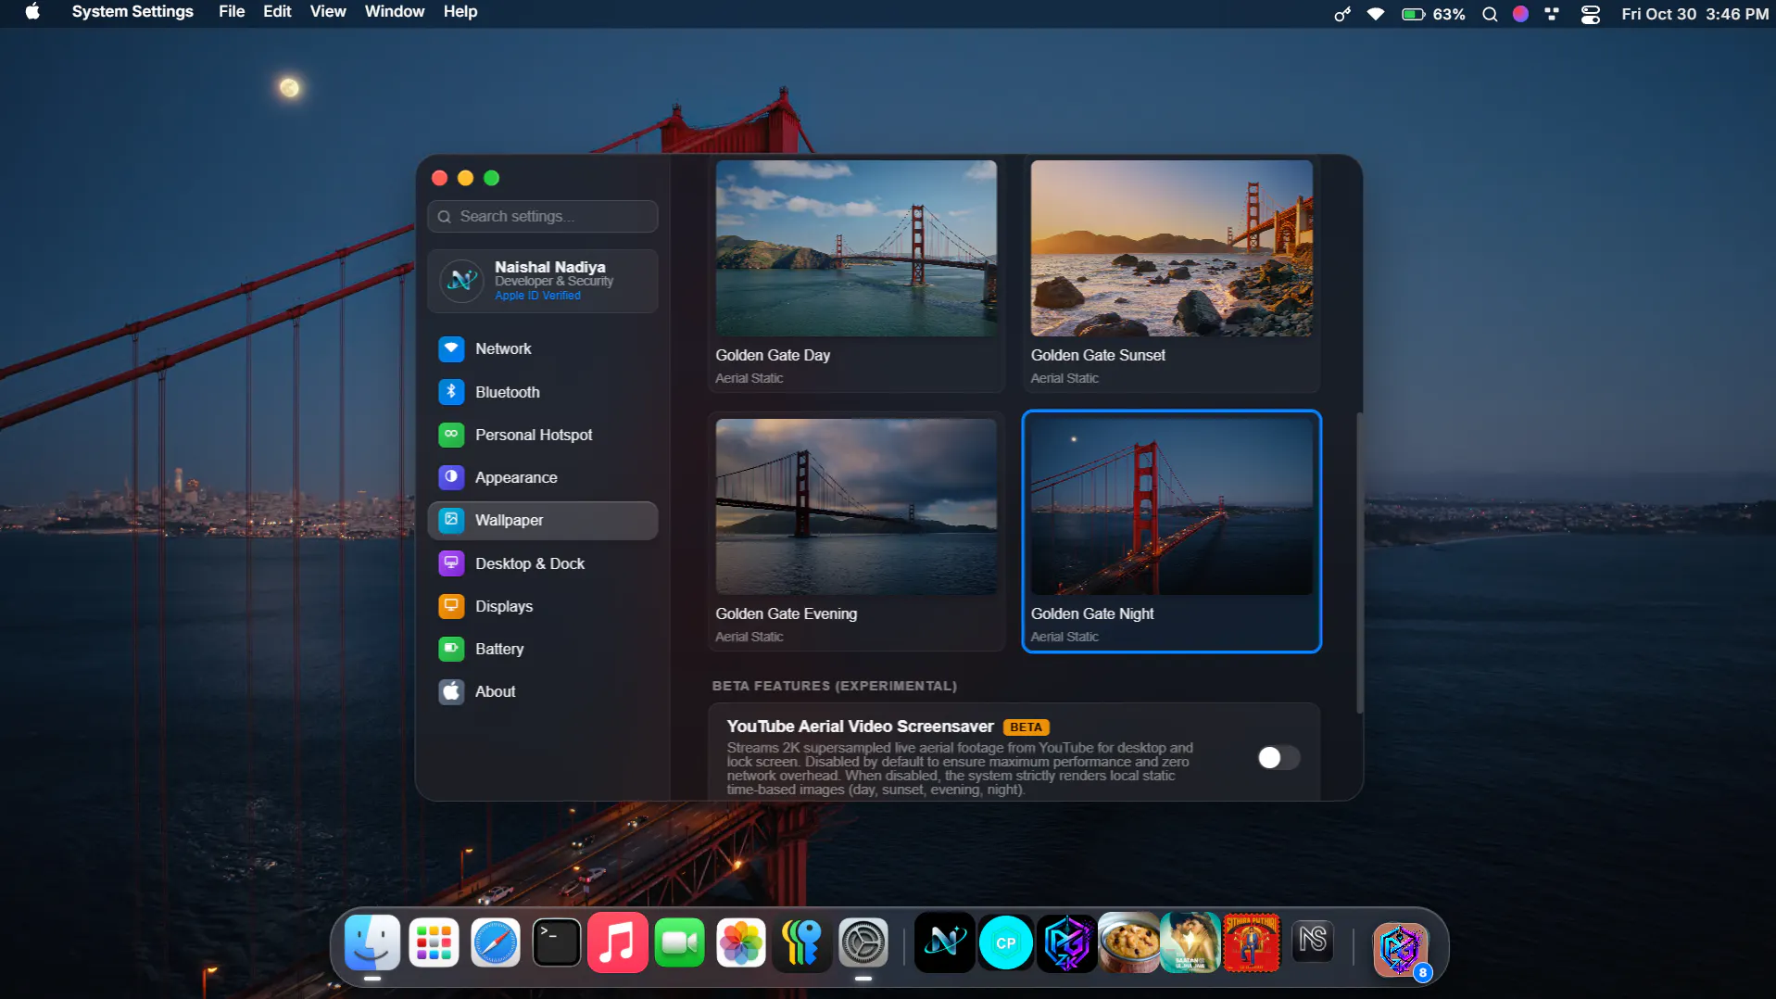Launch Safari from the dock
The width and height of the screenshot is (1776, 999).
click(x=496, y=943)
